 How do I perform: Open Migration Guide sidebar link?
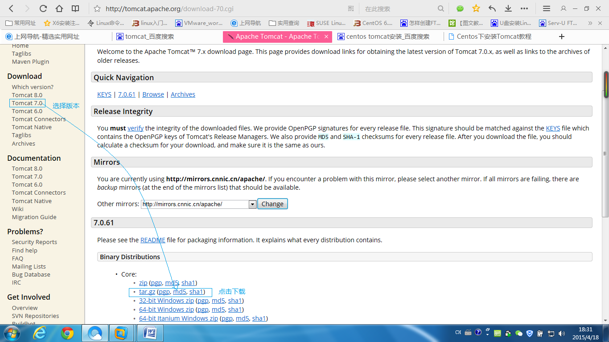tap(34, 217)
